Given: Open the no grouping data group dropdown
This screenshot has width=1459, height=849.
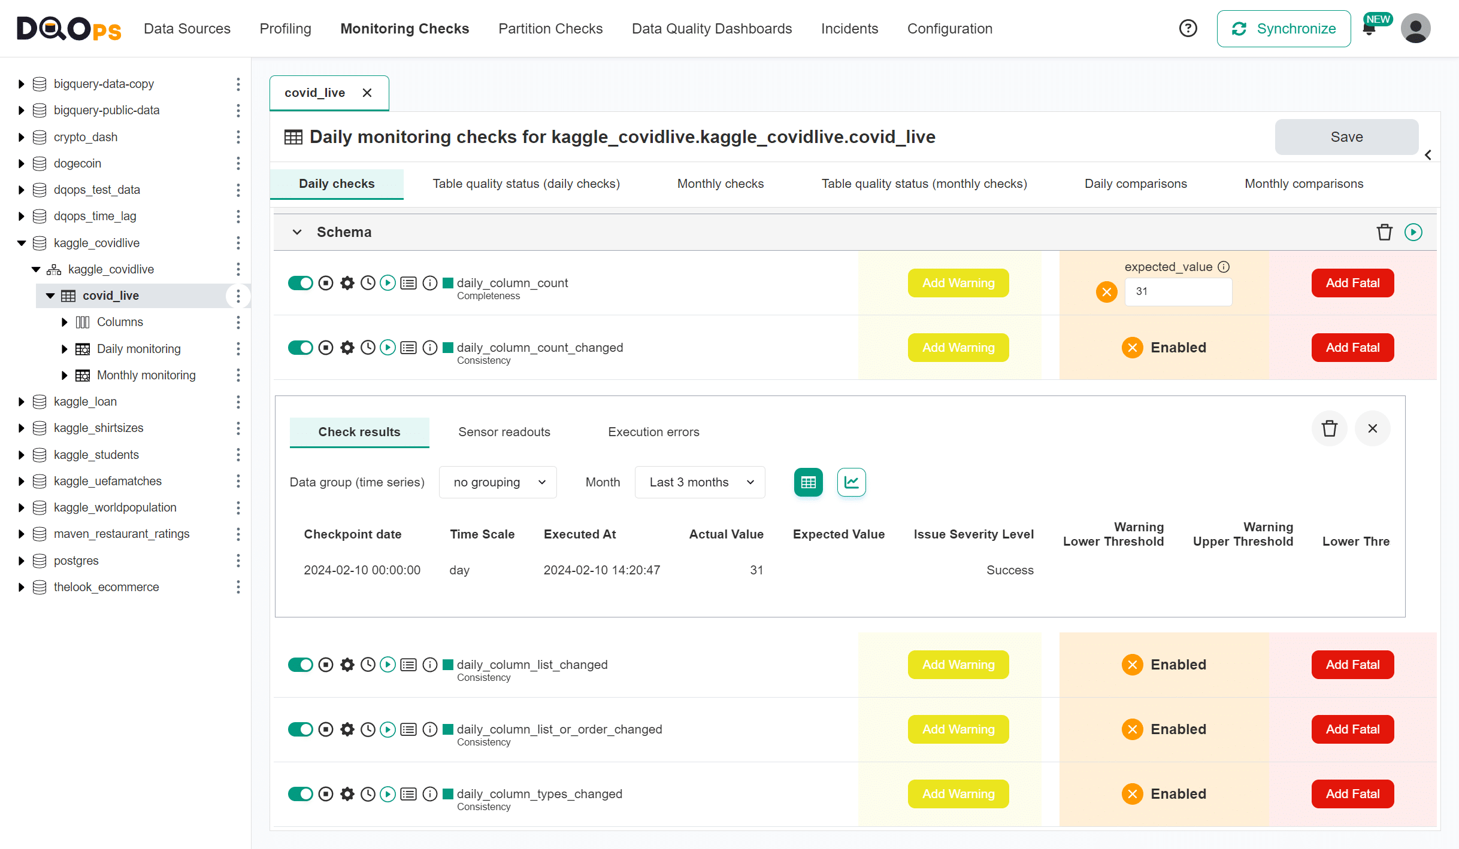Looking at the screenshot, I should (x=498, y=482).
